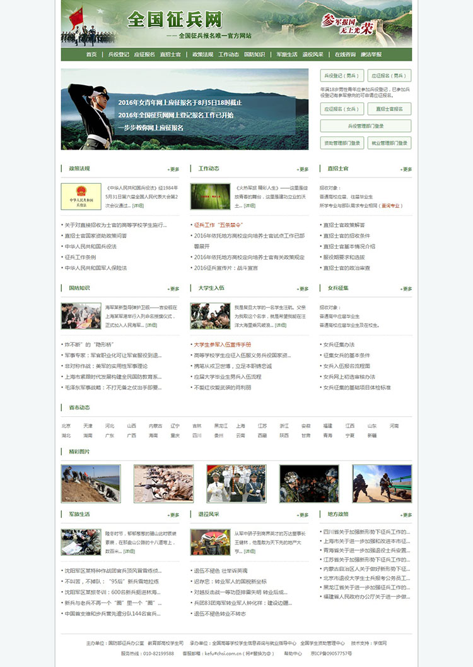
Task: Open 女兵征集办法 link
Action: (339, 345)
